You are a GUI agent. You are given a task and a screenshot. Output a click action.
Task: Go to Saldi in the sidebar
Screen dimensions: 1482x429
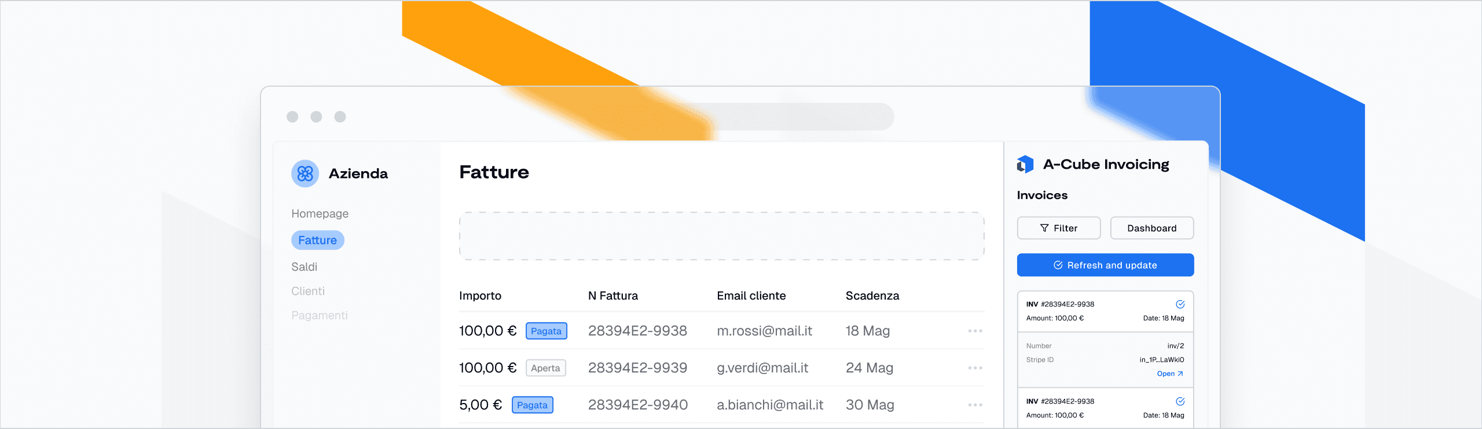tap(304, 267)
